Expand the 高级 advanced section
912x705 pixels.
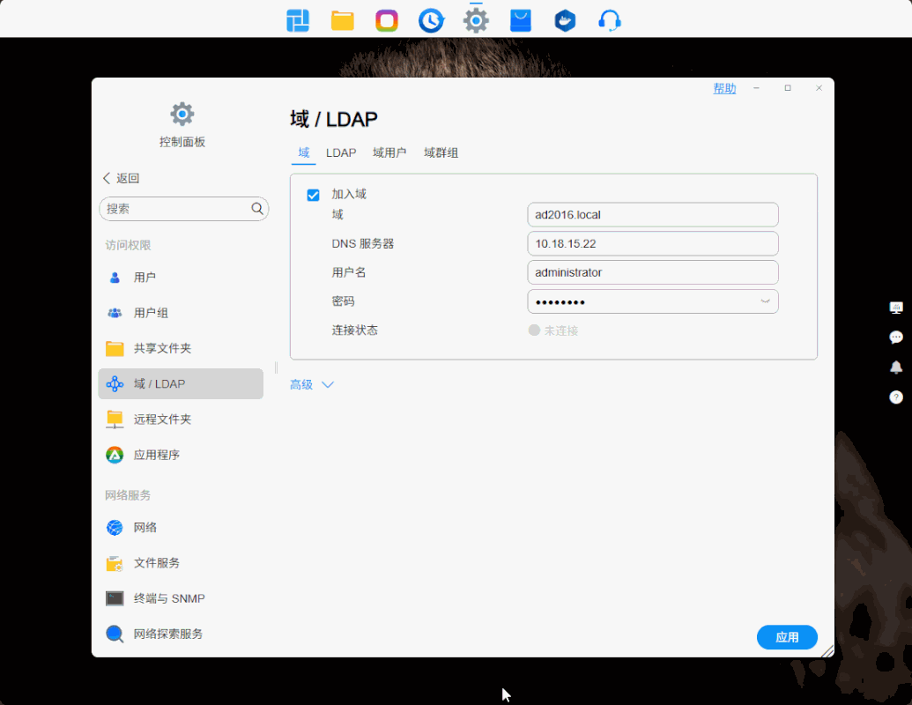click(312, 384)
